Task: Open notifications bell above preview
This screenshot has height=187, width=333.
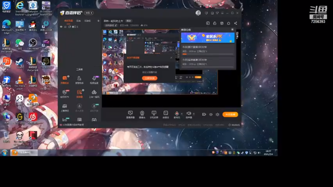Action: pos(228,23)
